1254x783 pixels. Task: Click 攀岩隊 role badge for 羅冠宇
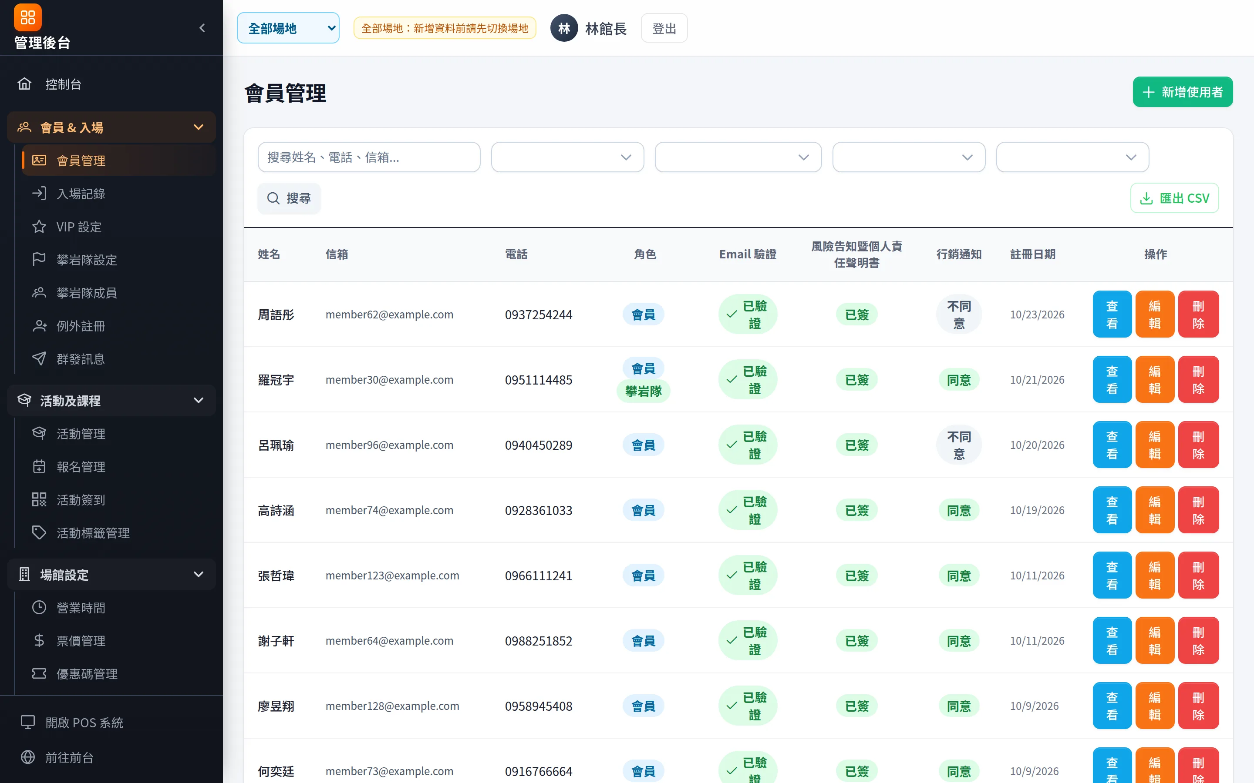coord(643,391)
